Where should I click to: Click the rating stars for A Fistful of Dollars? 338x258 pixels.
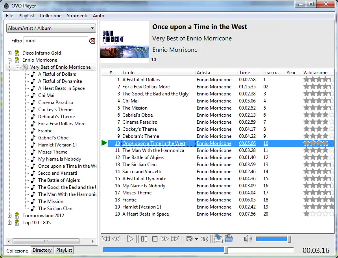point(318,80)
